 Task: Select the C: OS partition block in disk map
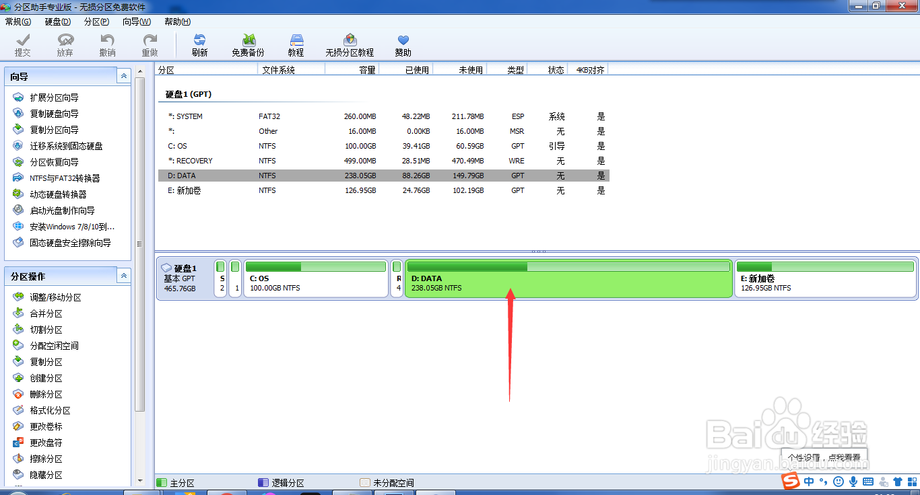click(x=316, y=278)
